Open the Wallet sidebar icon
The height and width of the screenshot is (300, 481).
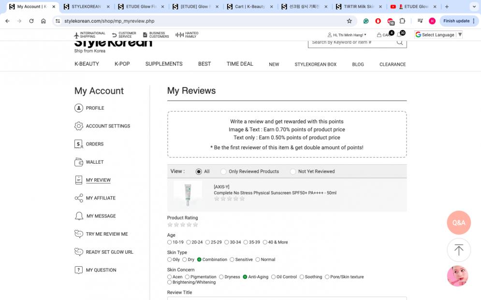point(79,162)
